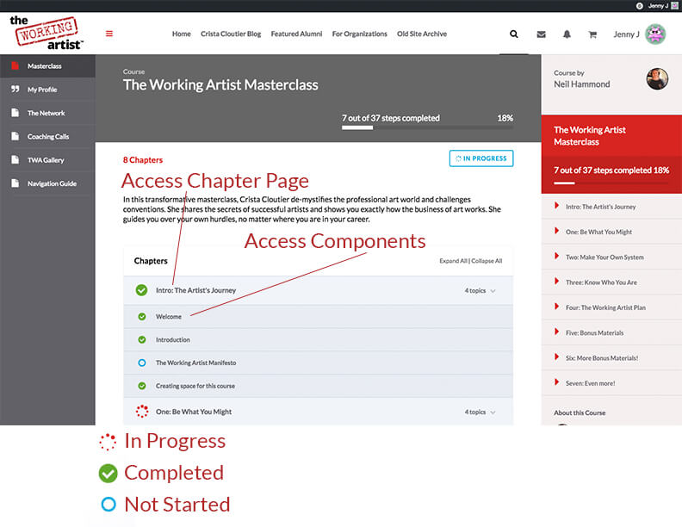Image resolution: width=682 pixels, height=527 pixels.
Task: Expand Two: Make Your Own System in sidebar
Action: (557, 257)
